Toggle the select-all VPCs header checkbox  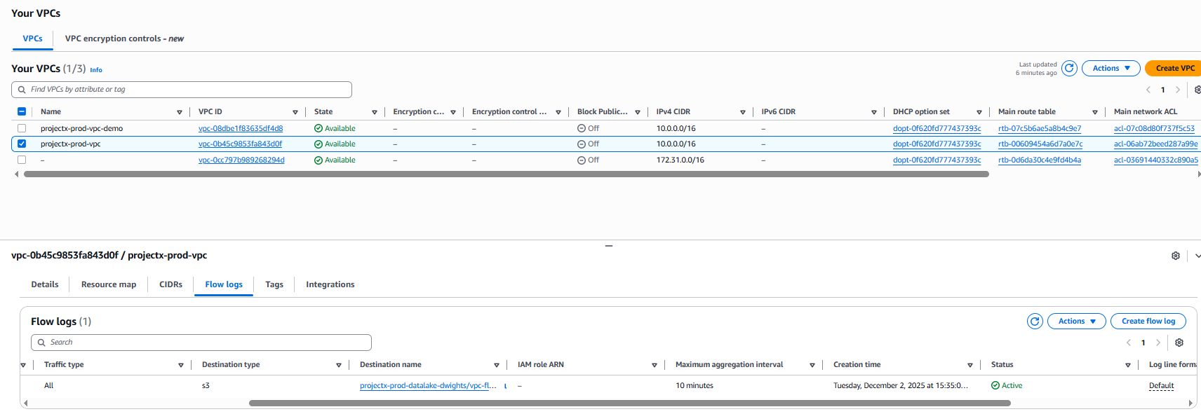pos(22,111)
